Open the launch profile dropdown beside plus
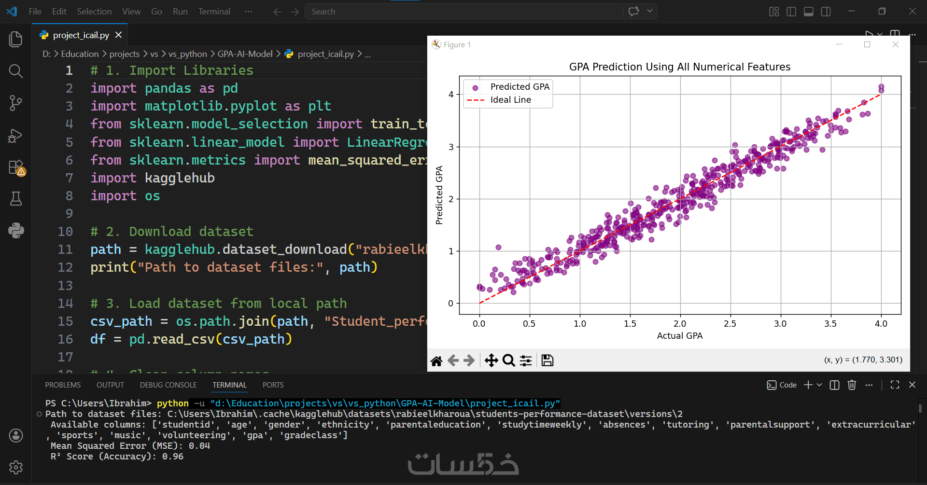This screenshot has height=485, width=927. [819, 385]
